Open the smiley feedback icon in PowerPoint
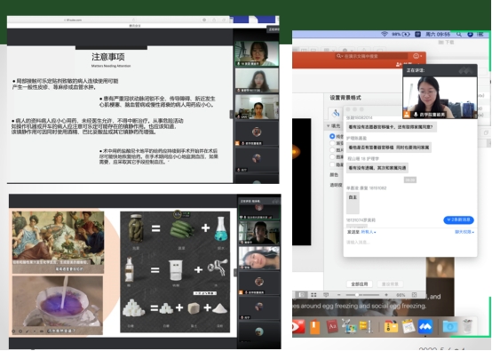 417,56
